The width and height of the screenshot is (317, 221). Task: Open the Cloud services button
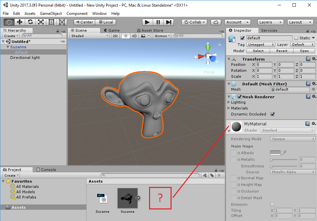coord(216,22)
